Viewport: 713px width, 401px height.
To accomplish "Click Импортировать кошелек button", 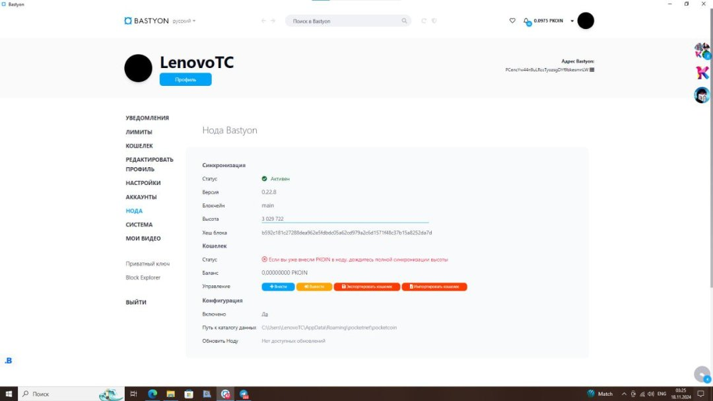I will point(434,287).
